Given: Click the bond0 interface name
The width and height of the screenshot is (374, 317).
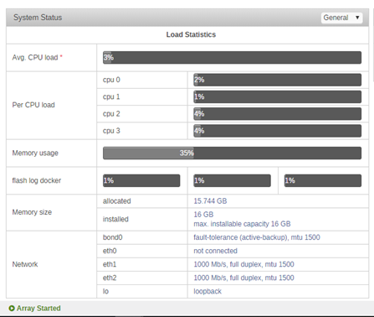Looking at the screenshot, I should [x=112, y=237].
